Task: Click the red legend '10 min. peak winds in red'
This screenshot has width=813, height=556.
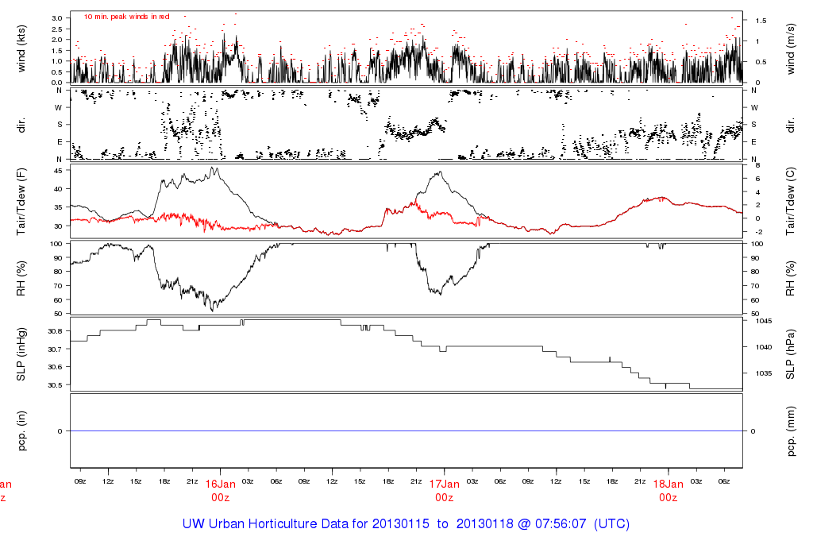Action: pos(127,17)
